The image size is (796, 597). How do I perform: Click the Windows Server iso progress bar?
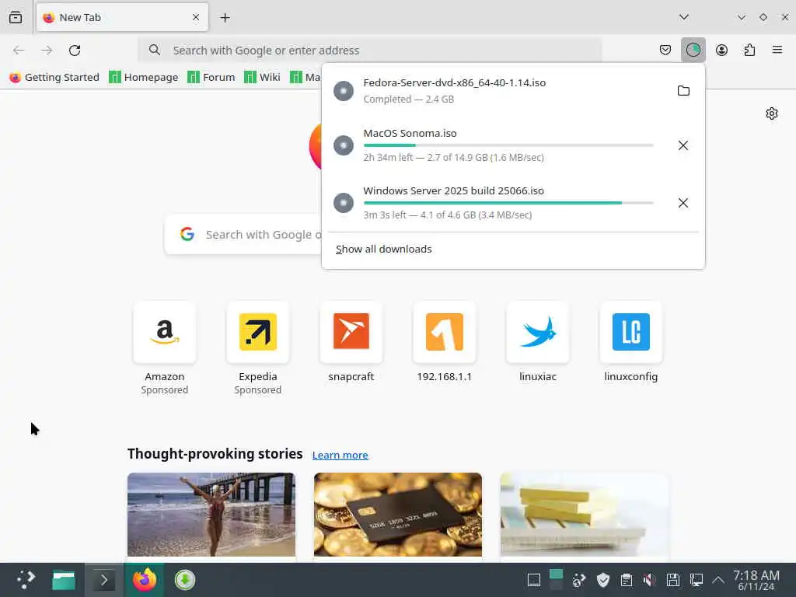[x=508, y=203]
